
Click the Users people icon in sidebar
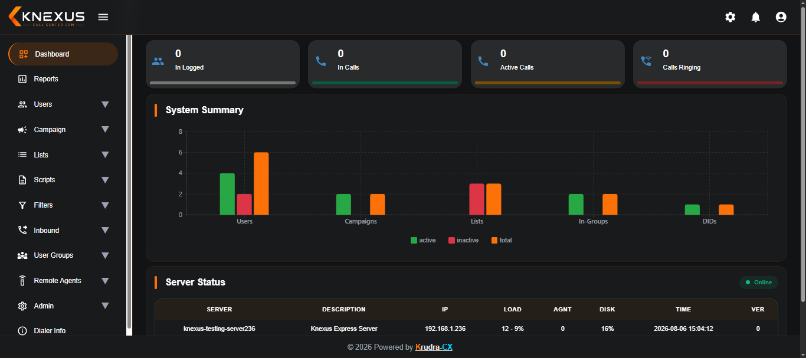click(22, 104)
